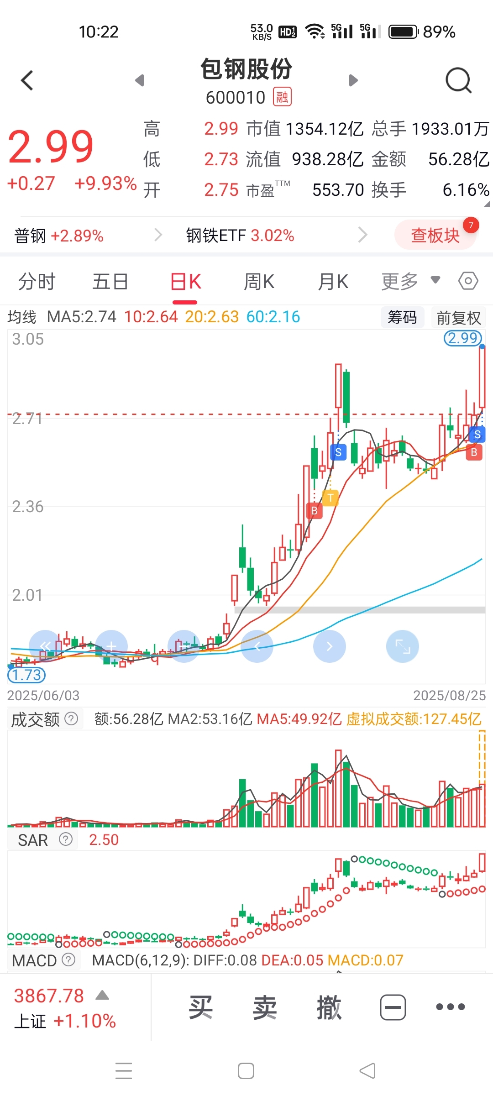Switch the MACD indicator label
The width and height of the screenshot is (493, 1101).
[x=34, y=960]
